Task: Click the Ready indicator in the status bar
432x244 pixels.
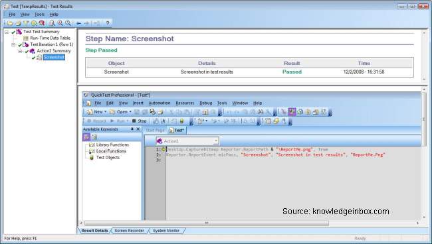Action: pyautogui.click(x=360, y=239)
